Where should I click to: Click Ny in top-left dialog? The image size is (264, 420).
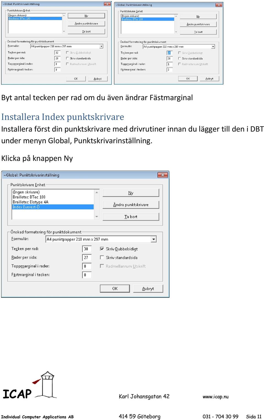86,16
